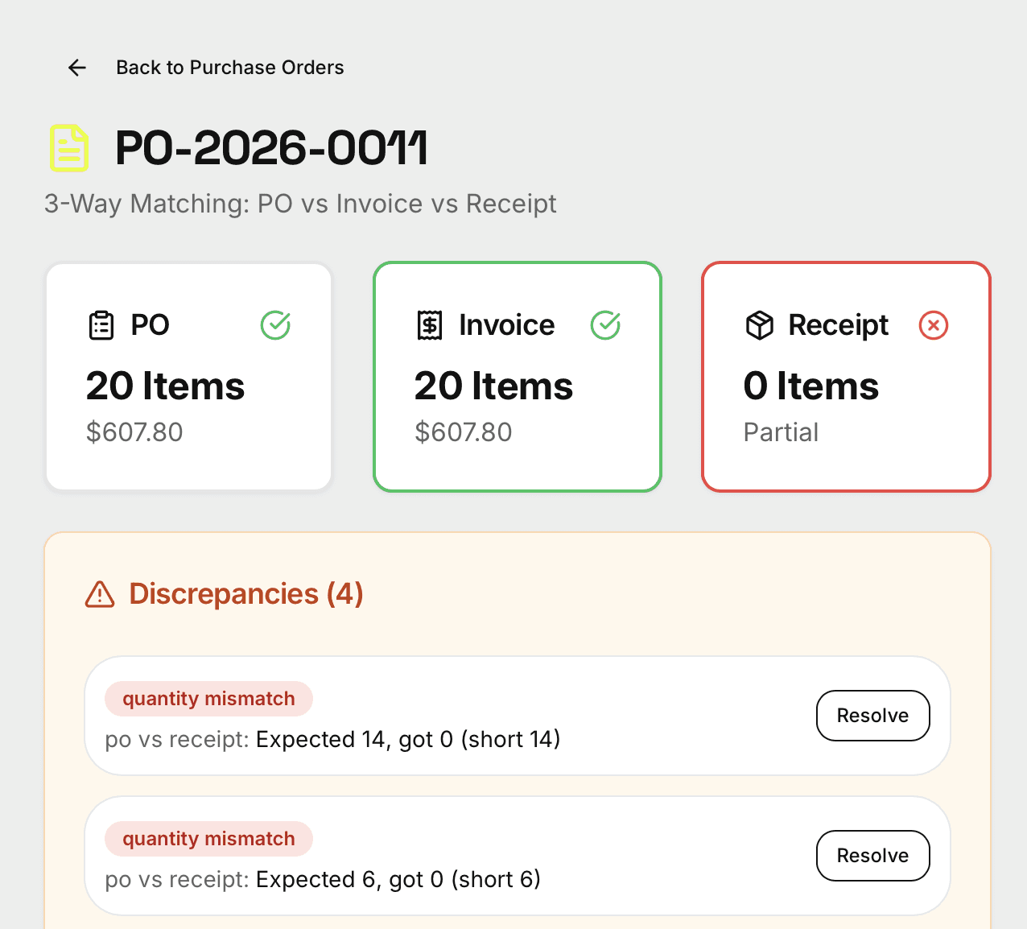This screenshot has width=1027, height=929.
Task: Click the second quantity mismatch badge
Action: point(208,839)
